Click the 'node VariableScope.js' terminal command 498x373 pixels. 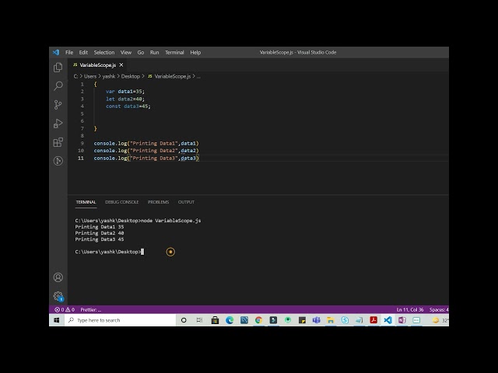click(171, 221)
